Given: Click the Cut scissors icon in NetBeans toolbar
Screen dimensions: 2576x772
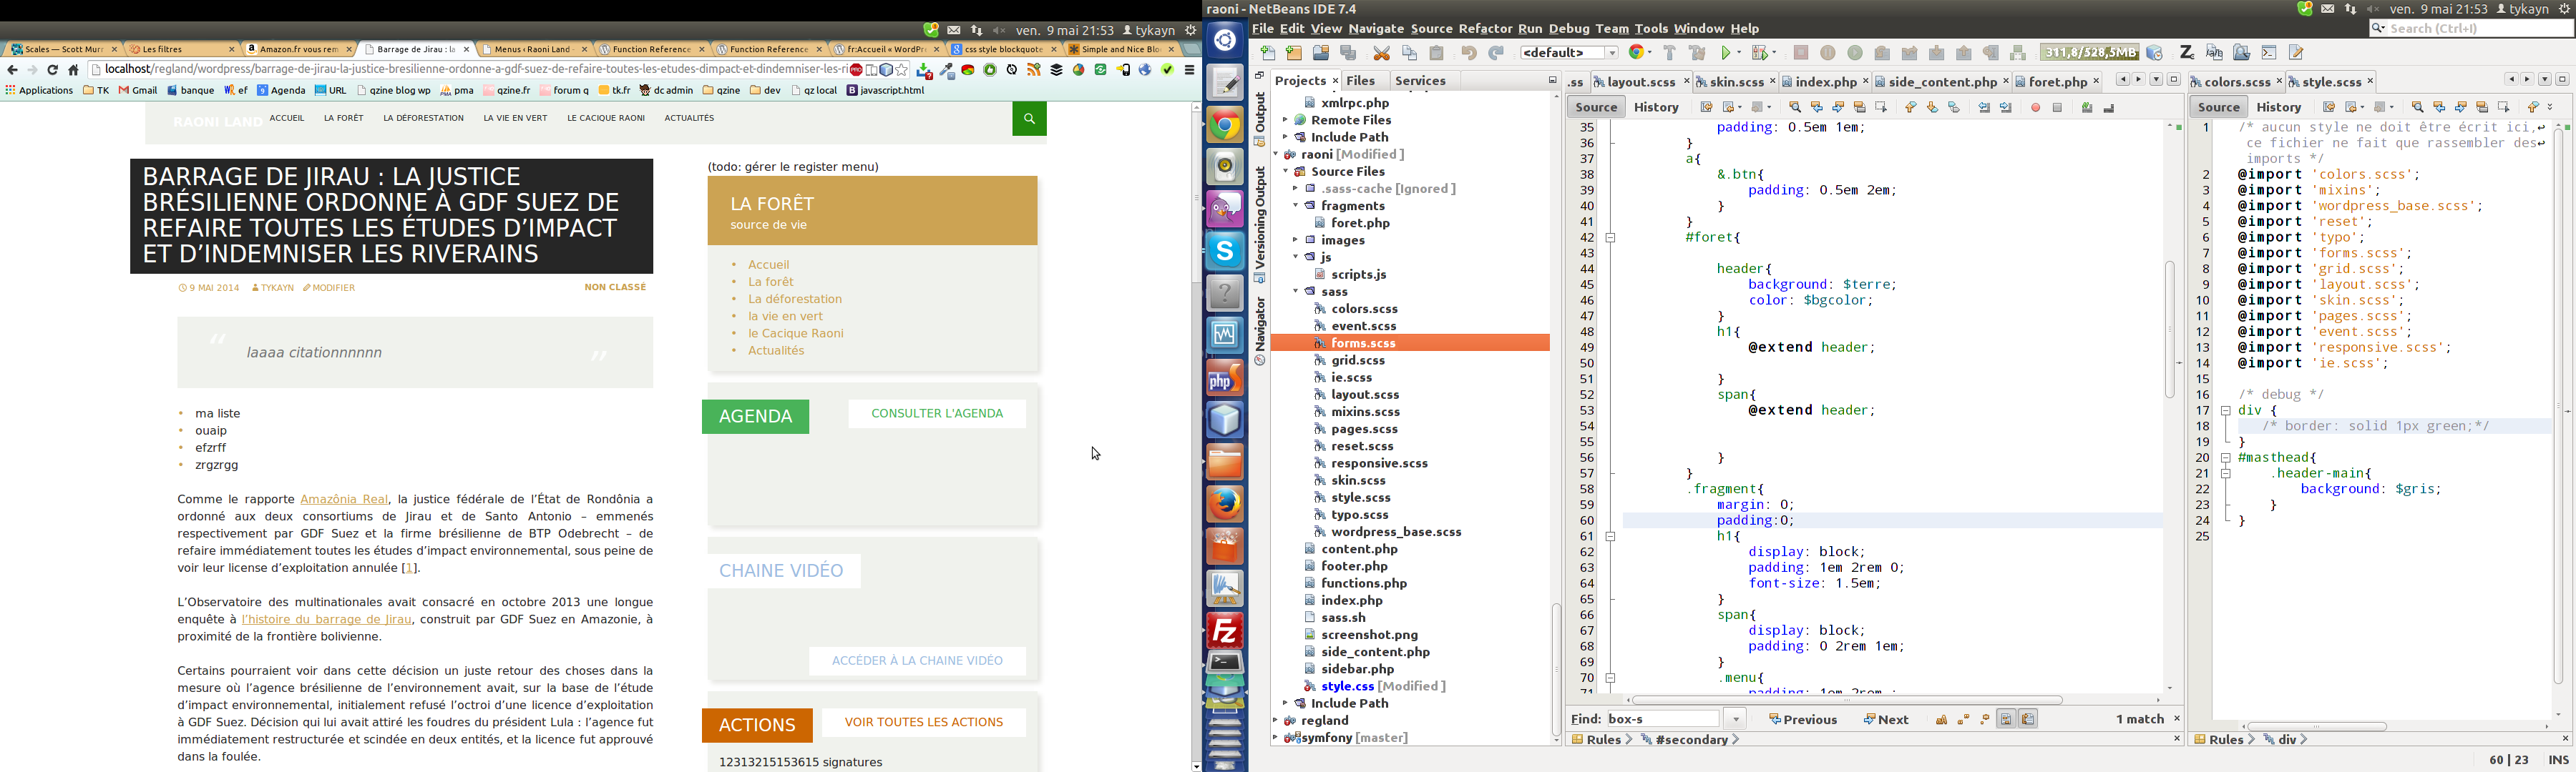Looking at the screenshot, I should (1382, 53).
